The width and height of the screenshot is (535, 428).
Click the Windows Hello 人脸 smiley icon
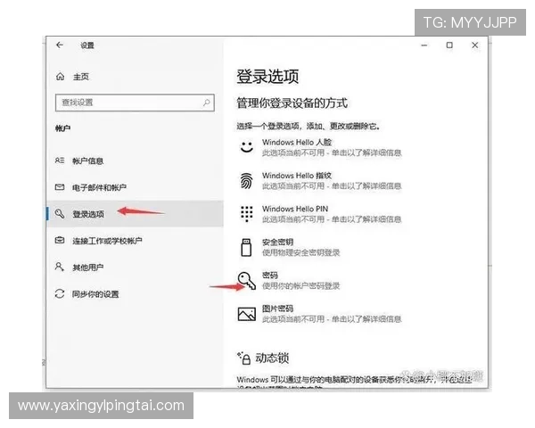[246, 147]
